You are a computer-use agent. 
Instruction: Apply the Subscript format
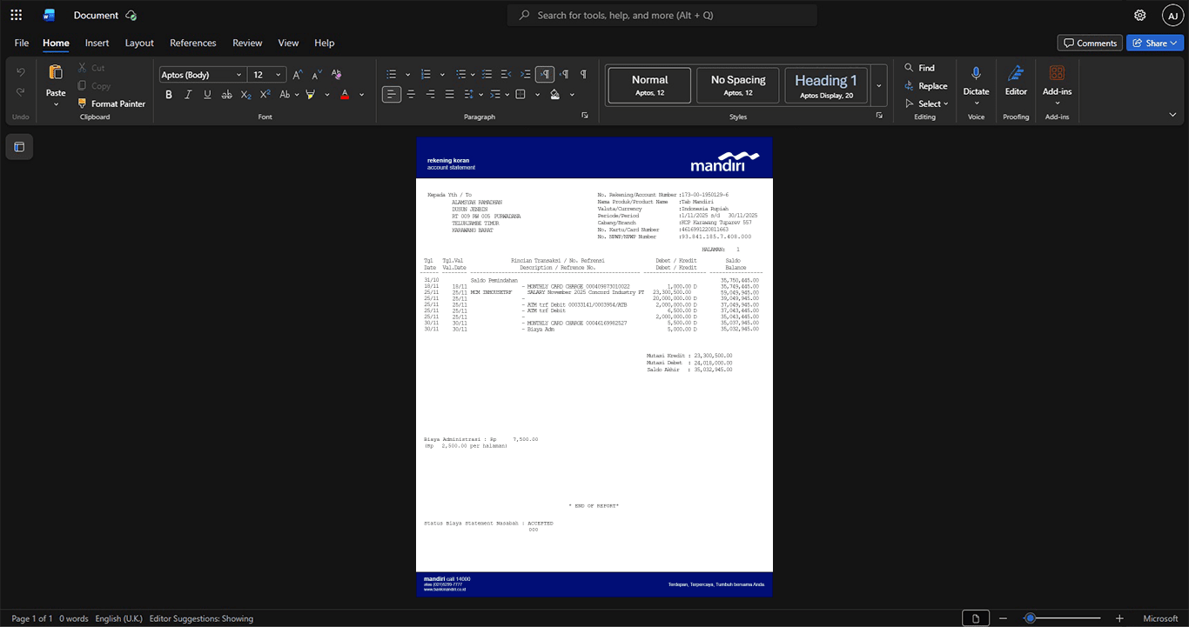point(245,94)
